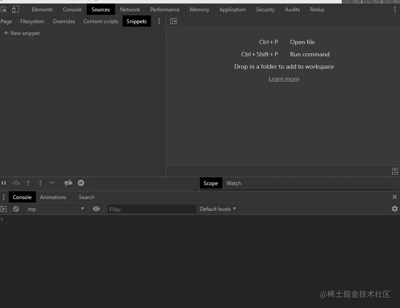Toggle the device toolbar icon
This screenshot has height=308, width=400.
coord(16,10)
